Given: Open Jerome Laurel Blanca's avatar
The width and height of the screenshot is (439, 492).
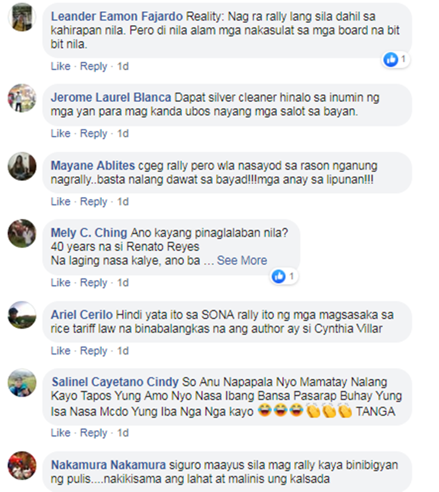Looking at the screenshot, I should (x=22, y=98).
